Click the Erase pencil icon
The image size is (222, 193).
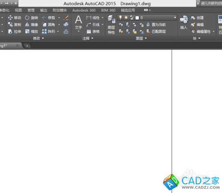(x=66, y=18)
